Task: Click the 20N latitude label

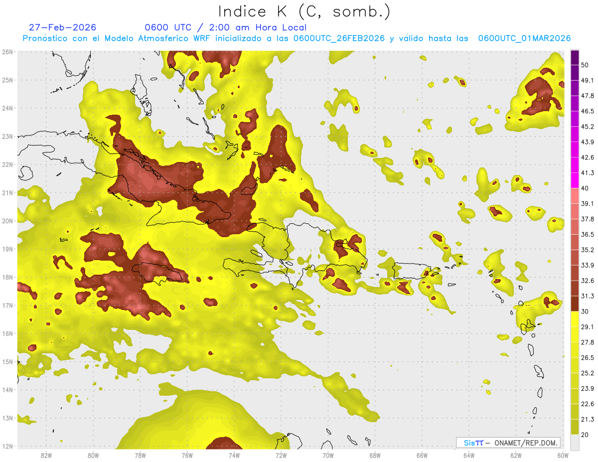Action: [7, 221]
